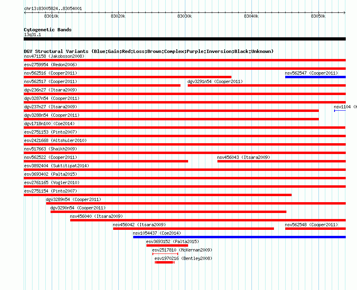The image size is (357, 290).
Task: Click the red bar under dgv3291n54
Action: [267, 85]
